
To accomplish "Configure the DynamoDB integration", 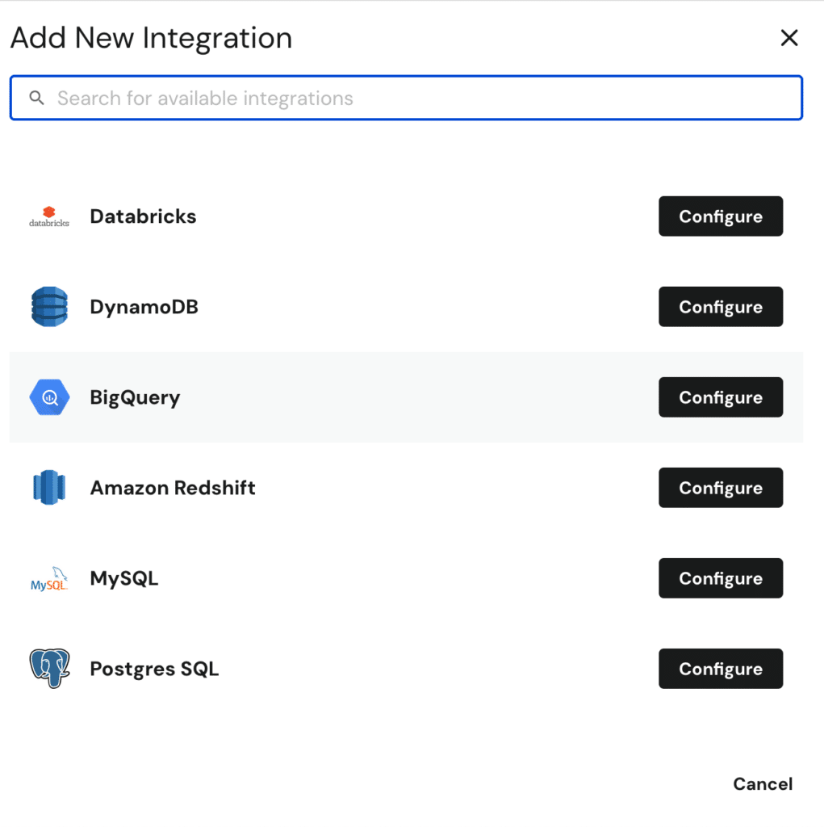I will [721, 306].
